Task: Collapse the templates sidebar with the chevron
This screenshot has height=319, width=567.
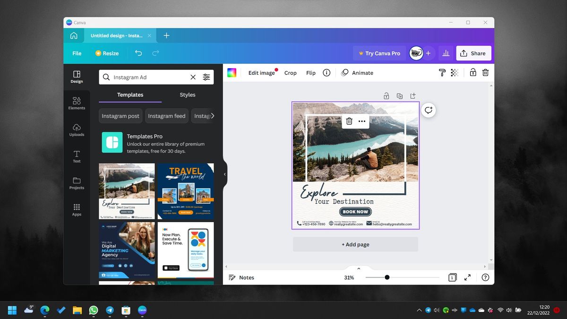Action: [x=225, y=174]
